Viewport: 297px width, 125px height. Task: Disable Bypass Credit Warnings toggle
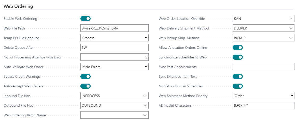[86, 76]
